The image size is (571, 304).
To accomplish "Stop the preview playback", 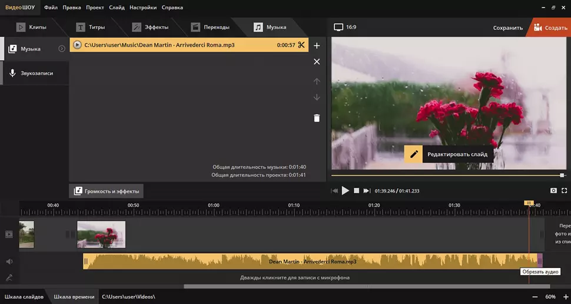I will (356, 191).
